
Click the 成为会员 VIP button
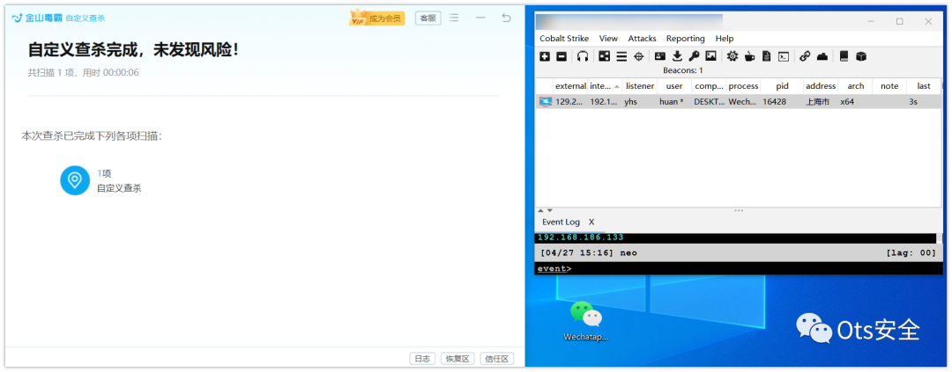(x=377, y=18)
